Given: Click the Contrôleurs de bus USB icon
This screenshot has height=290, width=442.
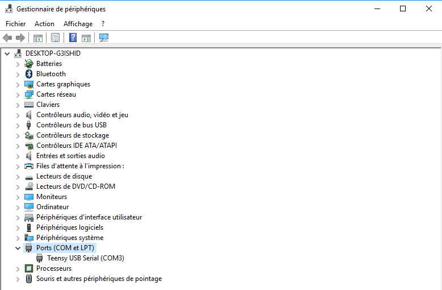Looking at the screenshot, I should (28, 125).
